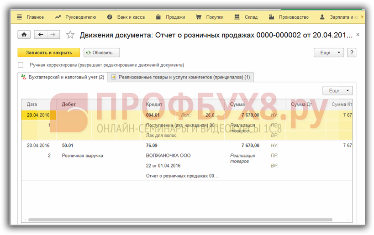Open the Банк и касса section
374x235 pixels.
[x=131, y=17]
